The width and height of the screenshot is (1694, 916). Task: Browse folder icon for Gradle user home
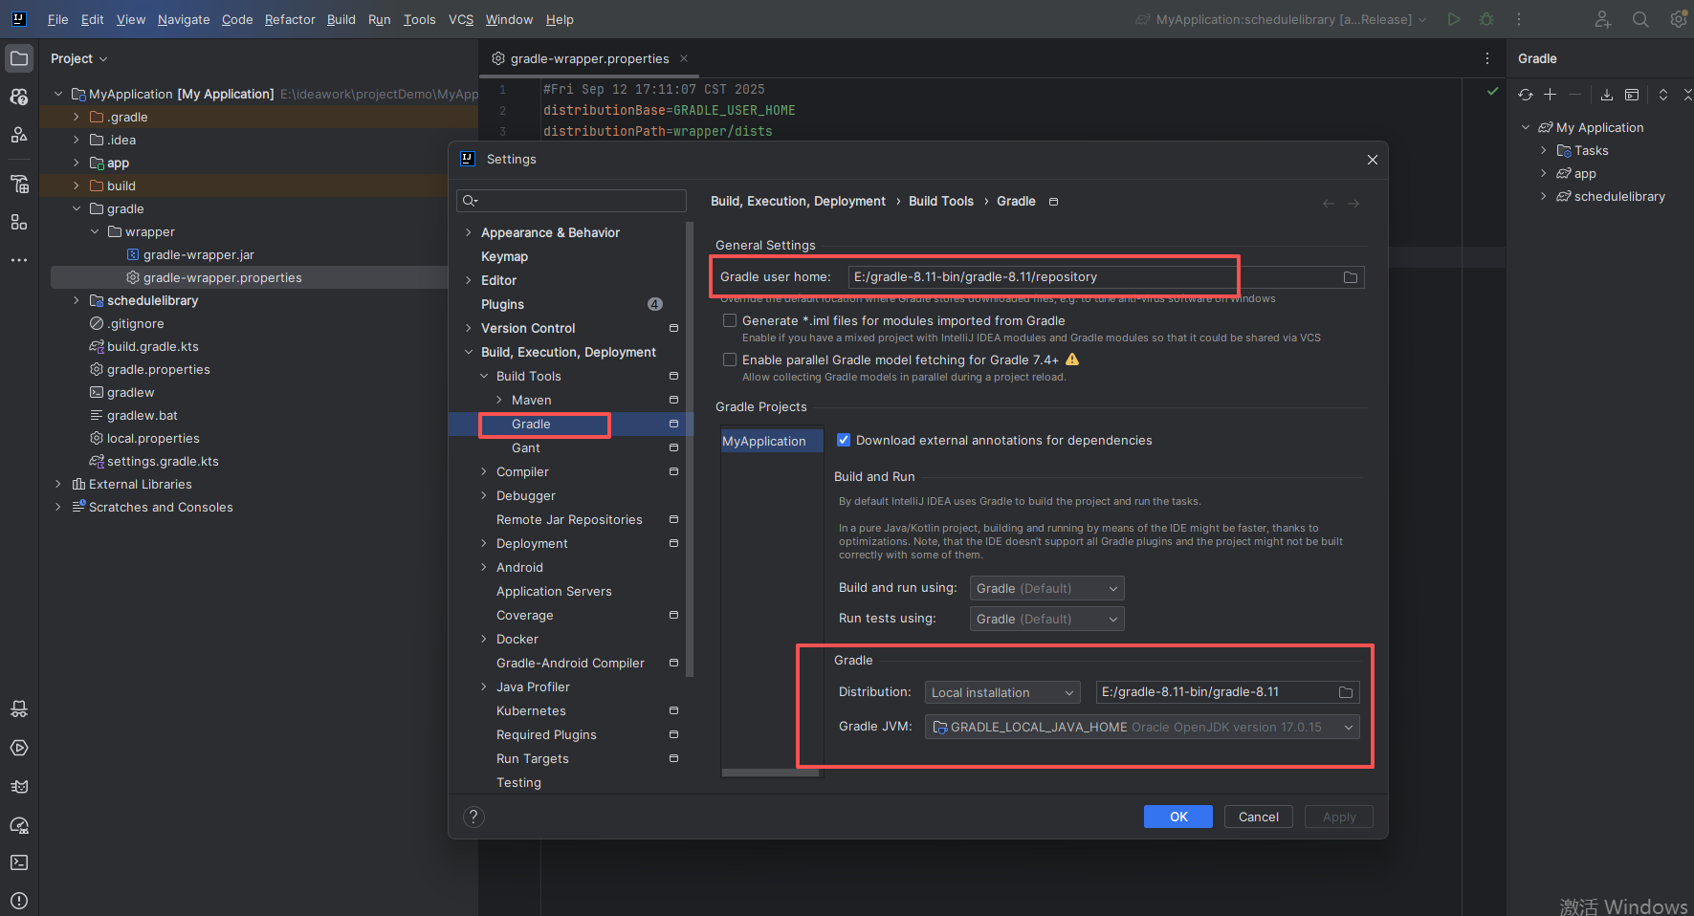pyautogui.click(x=1351, y=277)
